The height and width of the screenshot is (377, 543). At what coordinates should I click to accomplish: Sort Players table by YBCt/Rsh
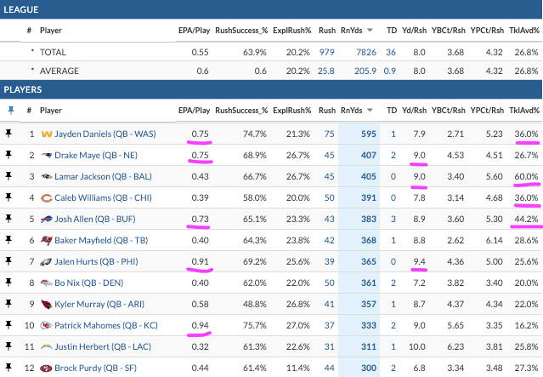[449, 111]
